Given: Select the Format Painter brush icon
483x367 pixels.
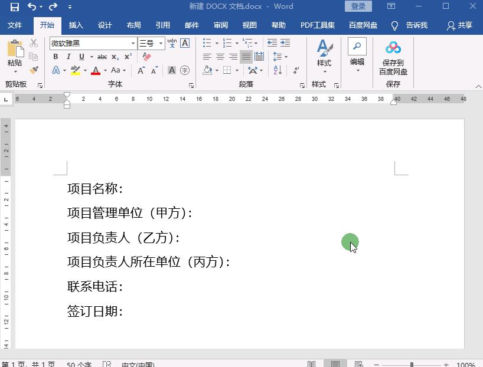Looking at the screenshot, I should [x=34, y=70].
